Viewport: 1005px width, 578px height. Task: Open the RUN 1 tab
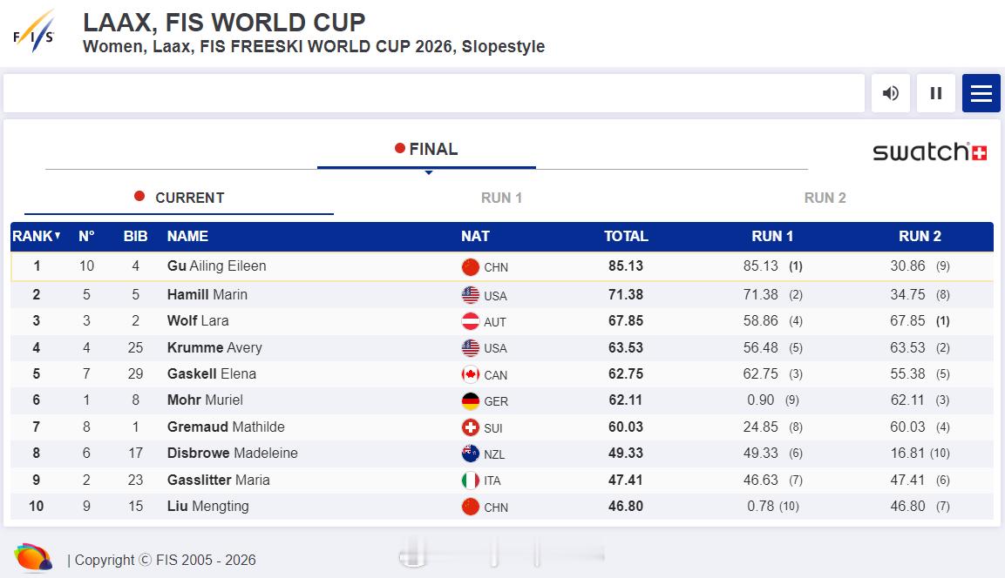pos(501,198)
